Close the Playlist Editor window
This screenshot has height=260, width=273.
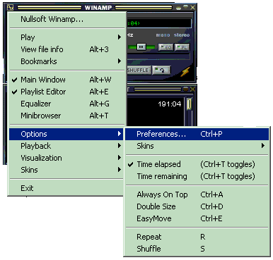click(x=192, y=89)
